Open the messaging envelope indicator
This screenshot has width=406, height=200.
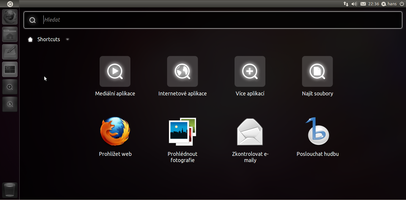click(363, 4)
